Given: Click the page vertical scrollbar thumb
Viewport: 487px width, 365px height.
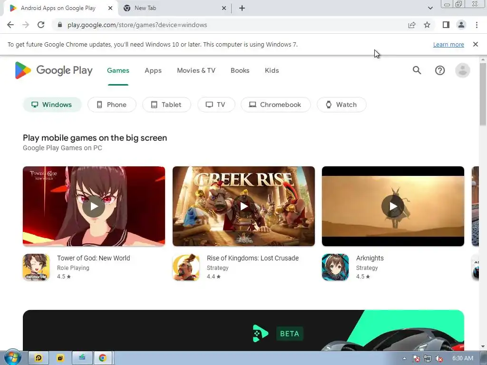Looking at the screenshot, I should pyautogui.click(x=483, y=94).
